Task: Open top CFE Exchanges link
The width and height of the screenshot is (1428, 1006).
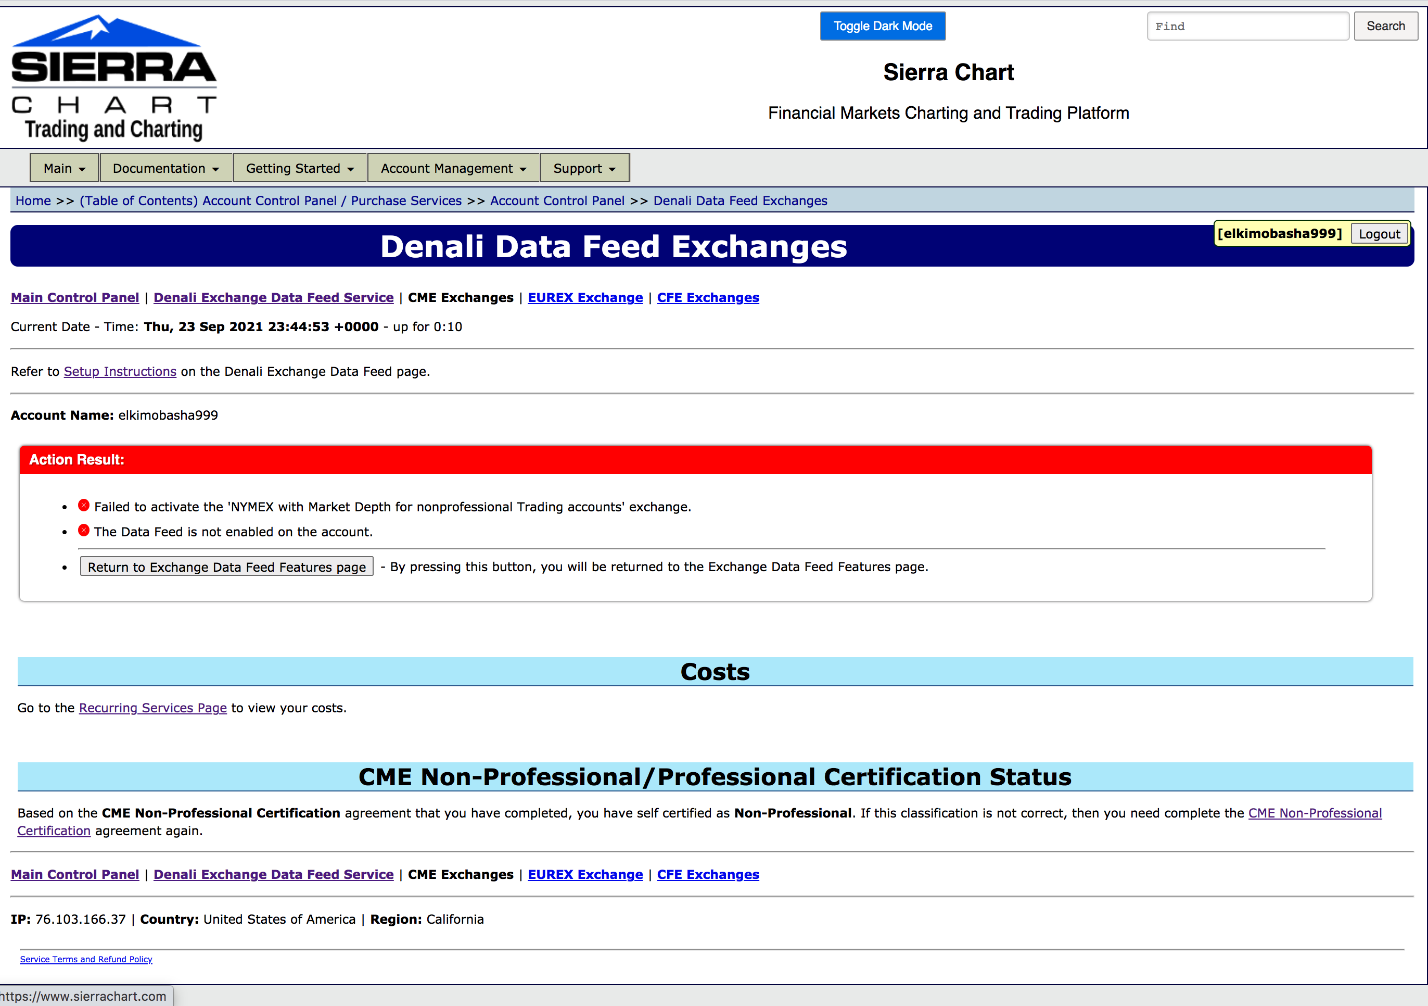Action: [x=708, y=297]
